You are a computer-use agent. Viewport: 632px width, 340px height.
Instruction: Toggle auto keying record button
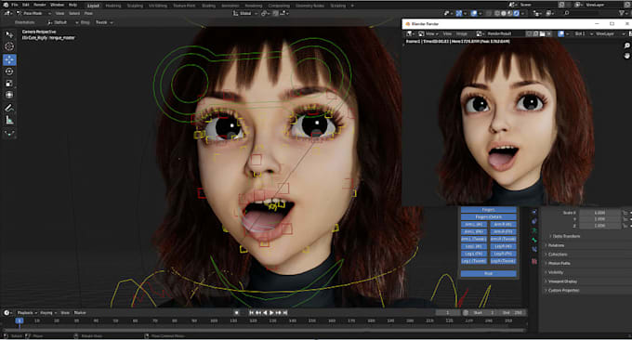click(x=237, y=313)
